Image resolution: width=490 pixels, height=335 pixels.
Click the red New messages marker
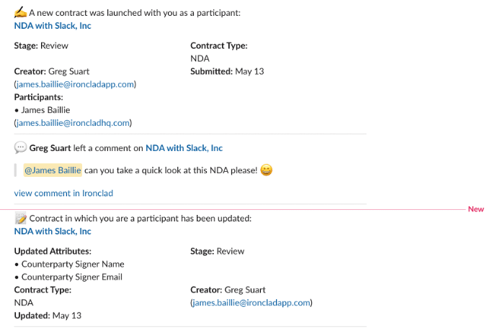click(x=476, y=209)
